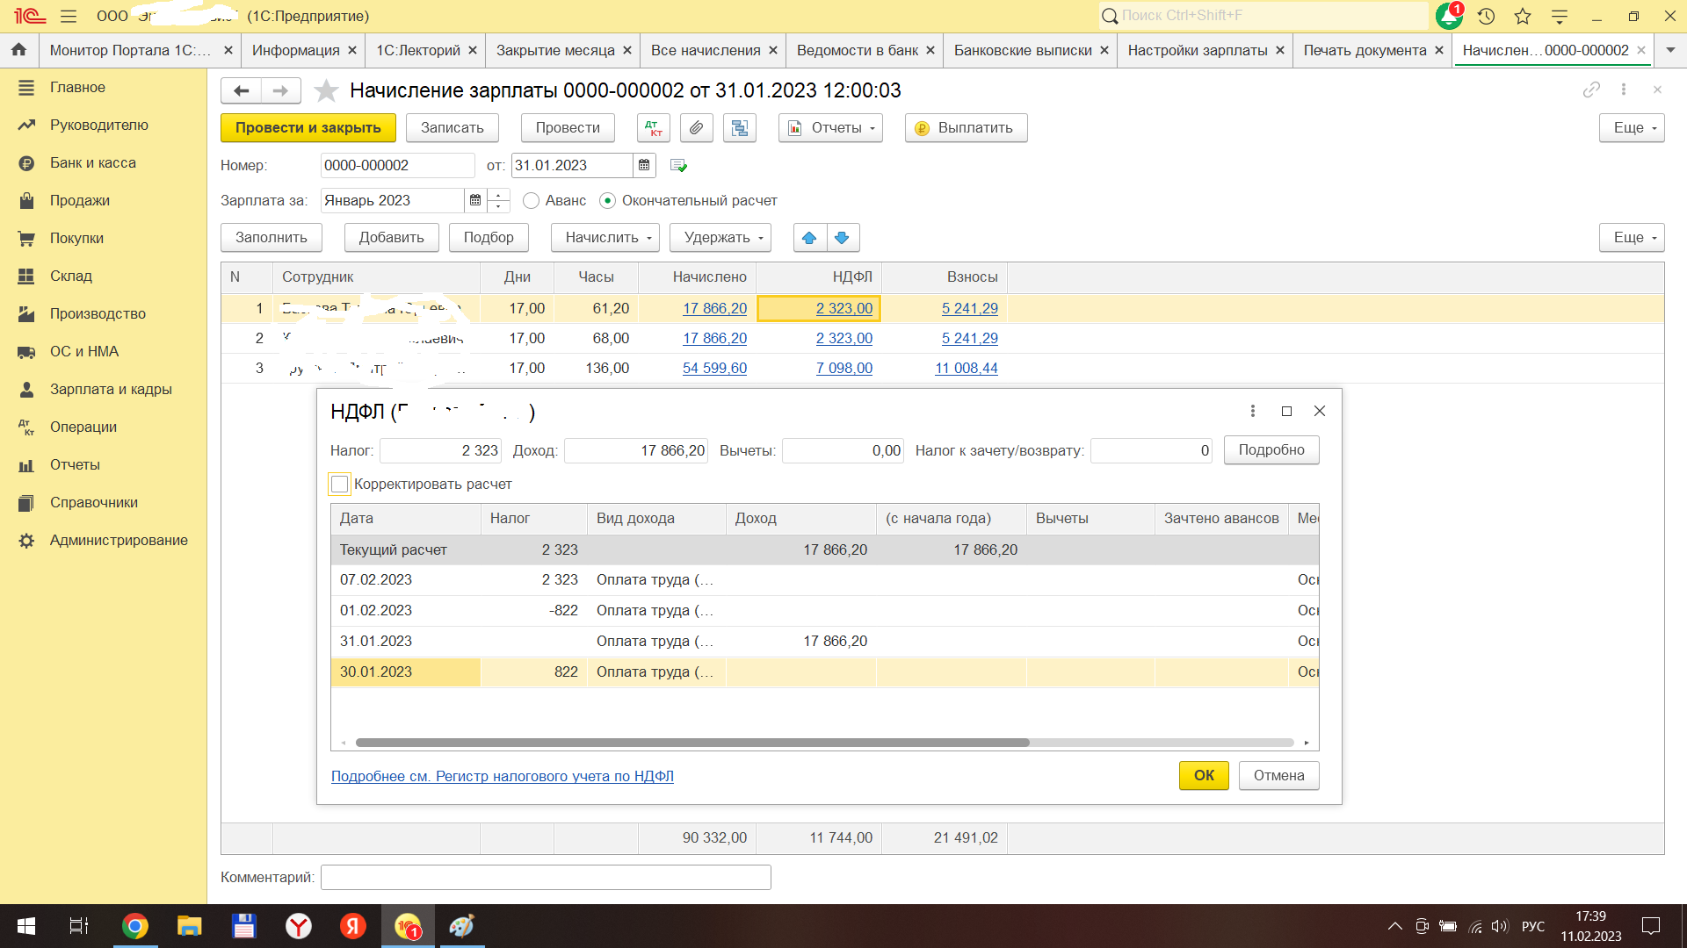Open history clock icon in the title bar
This screenshot has height=948, width=1687.
coord(1486,16)
